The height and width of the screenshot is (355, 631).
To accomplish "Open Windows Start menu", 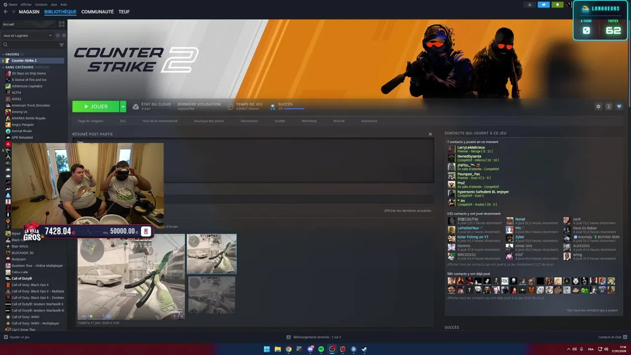I will point(267,349).
